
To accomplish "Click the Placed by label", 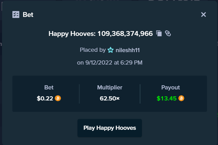I will (x=93, y=50).
